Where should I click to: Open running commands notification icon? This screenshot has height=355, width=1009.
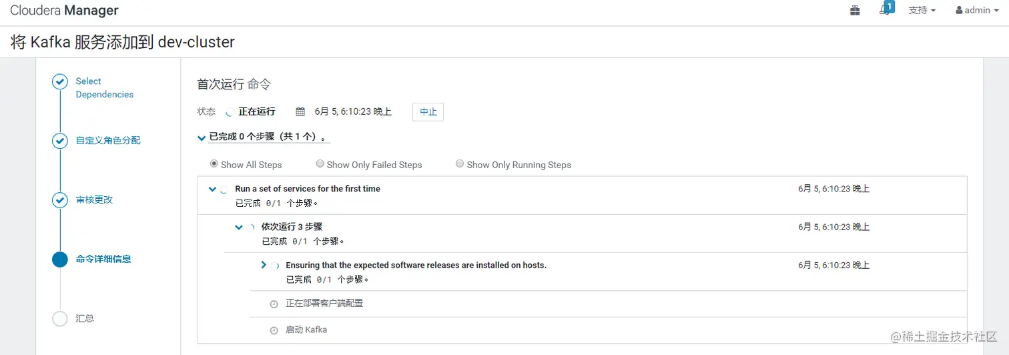tap(886, 9)
